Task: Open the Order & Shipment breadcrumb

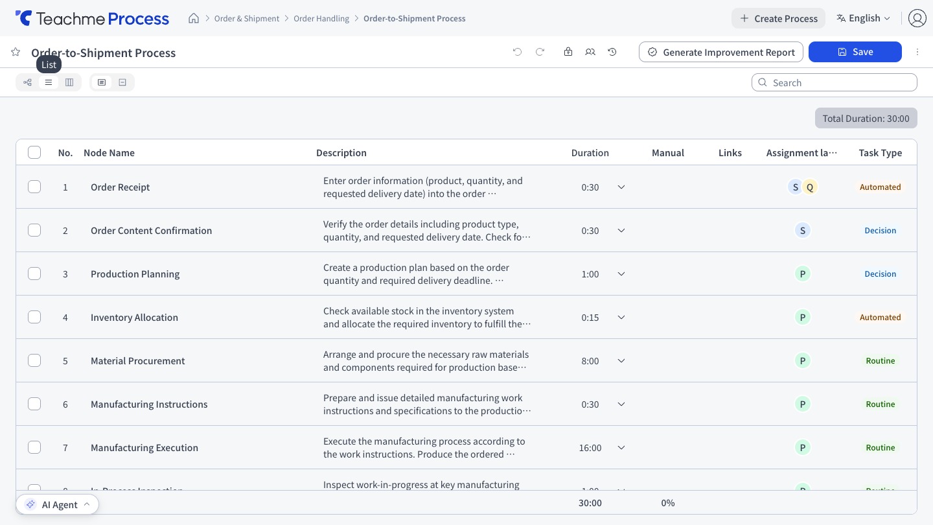Action: coord(247,18)
